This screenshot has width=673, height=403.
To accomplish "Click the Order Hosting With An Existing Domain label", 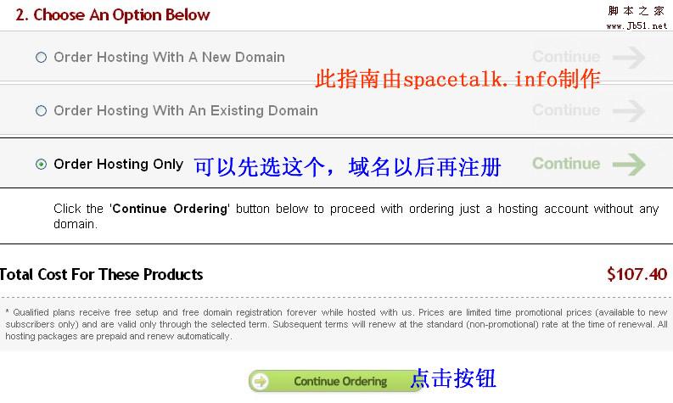I will [x=186, y=111].
